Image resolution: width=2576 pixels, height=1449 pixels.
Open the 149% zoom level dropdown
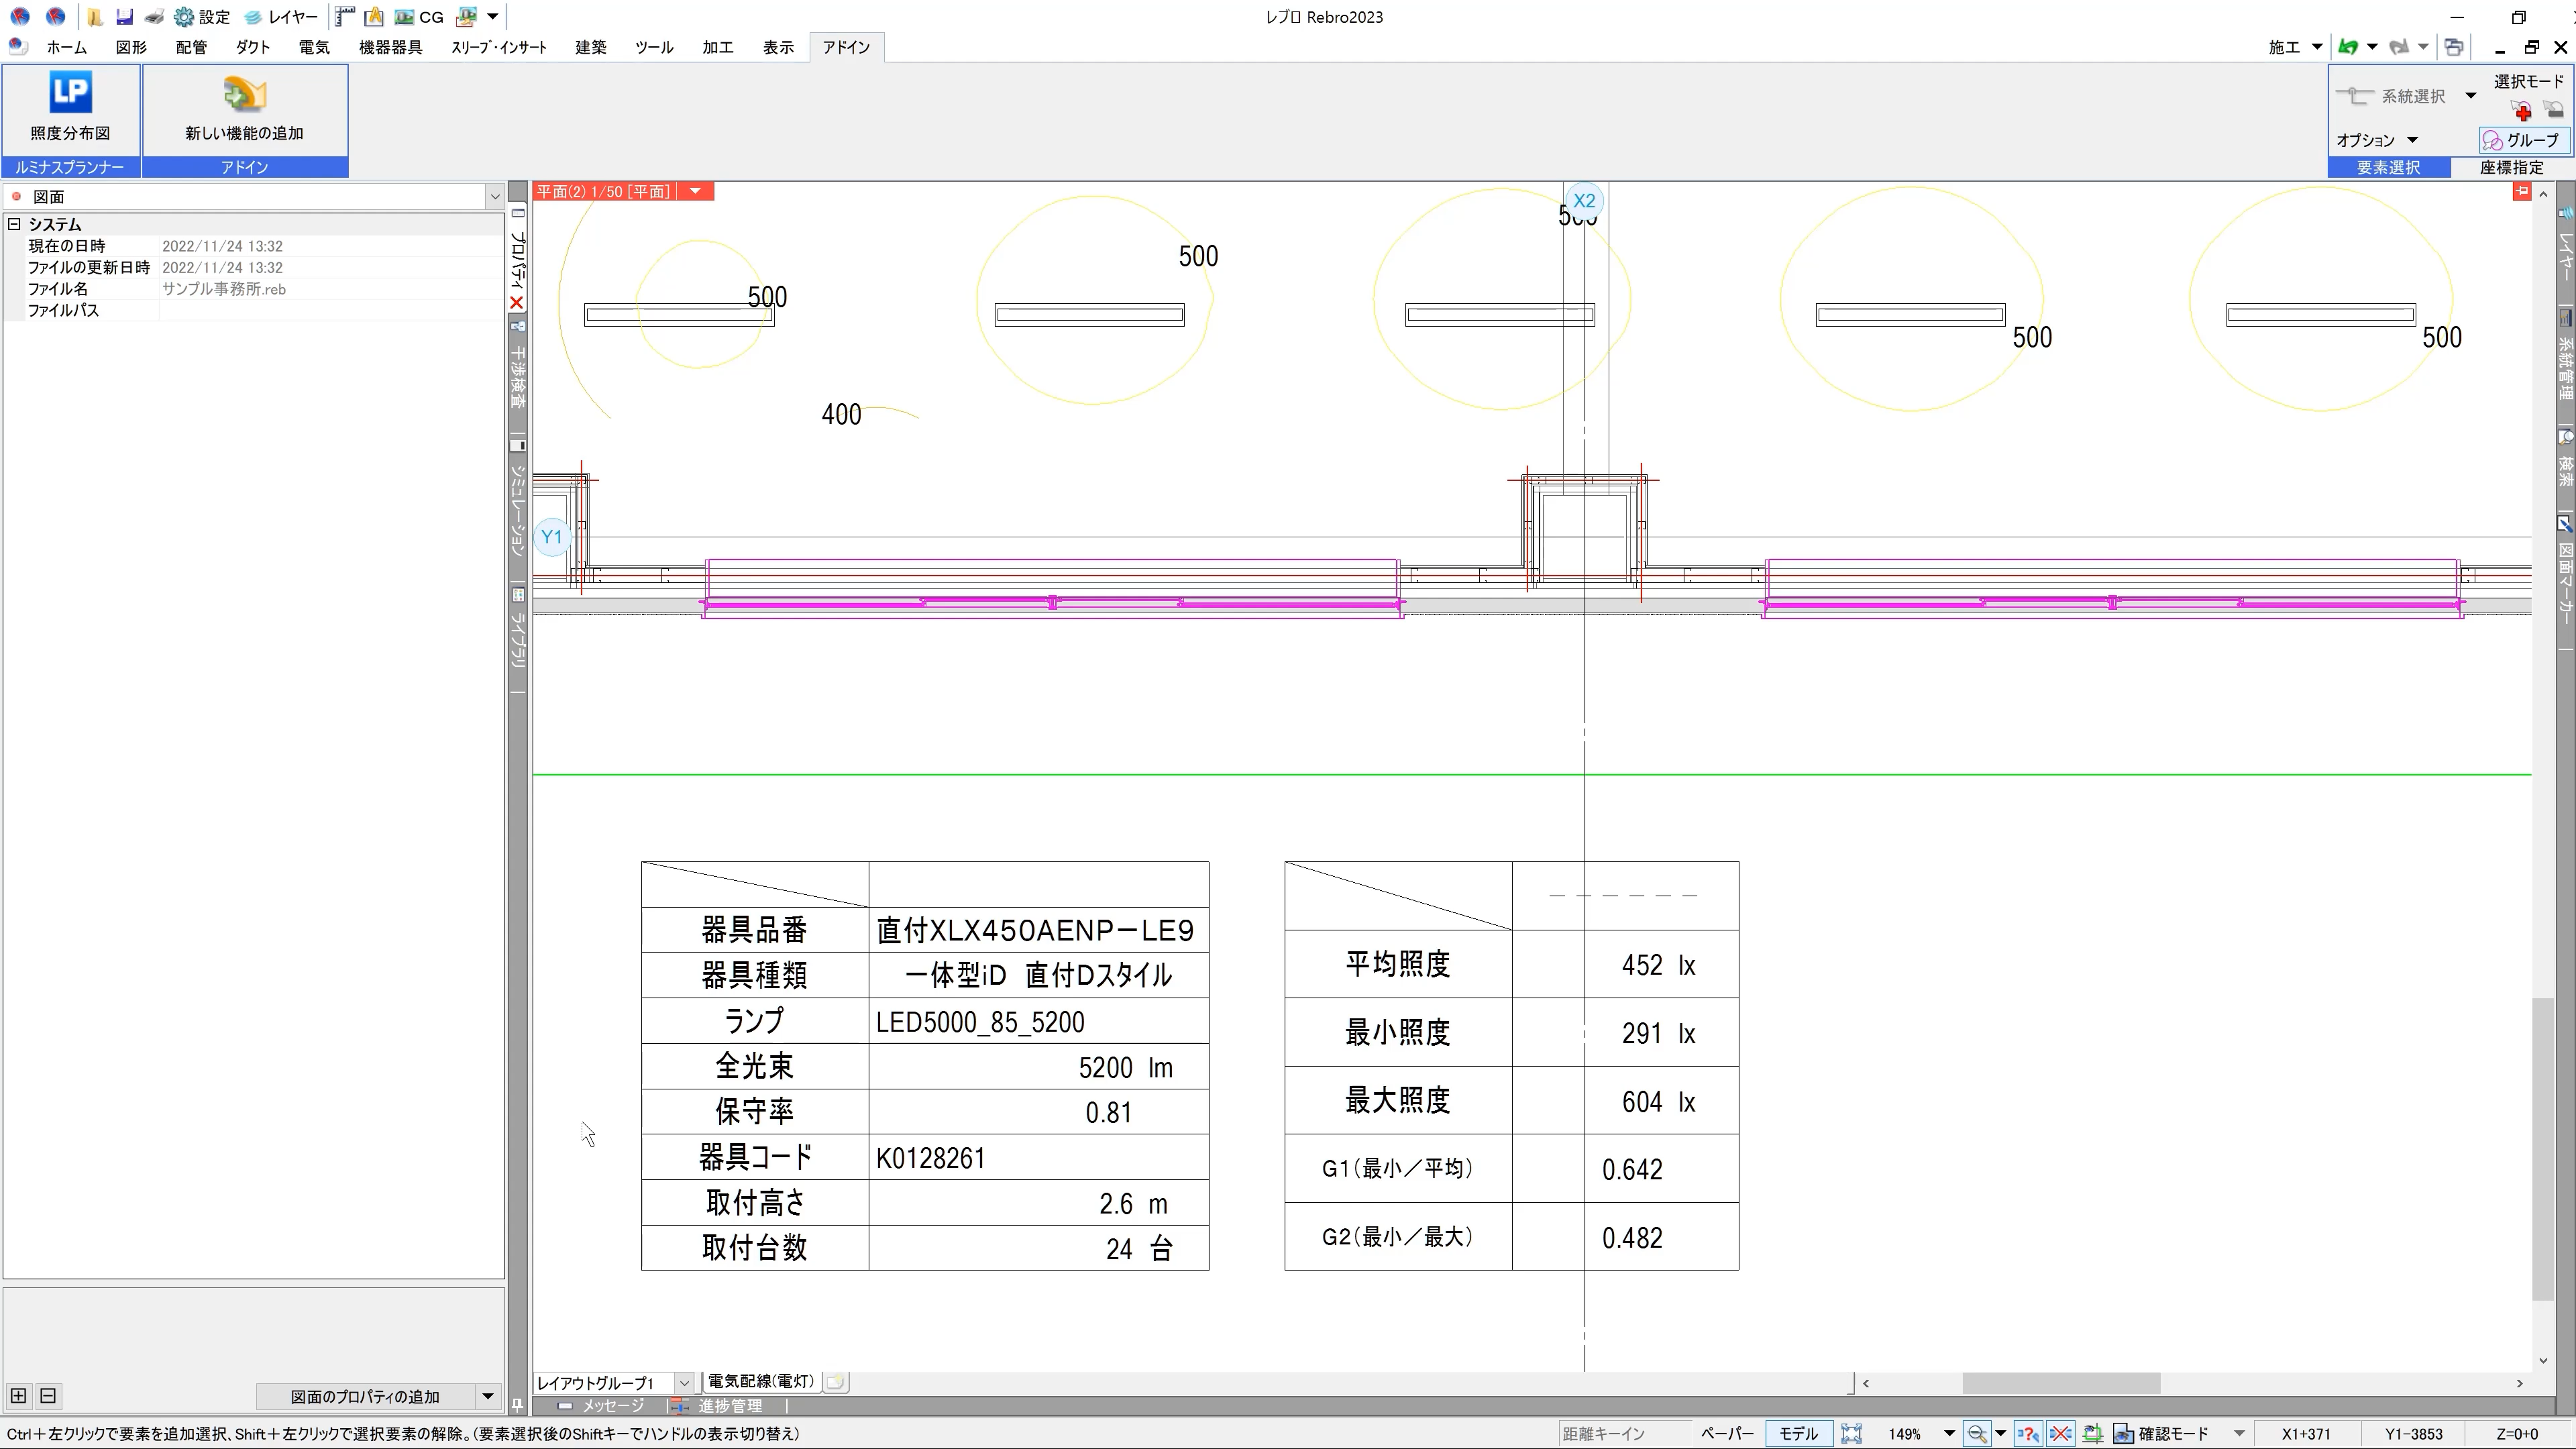coord(1948,1433)
